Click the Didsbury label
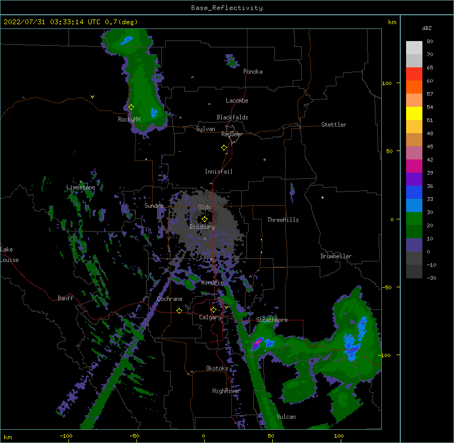This screenshot has width=454, height=443. tap(202, 227)
